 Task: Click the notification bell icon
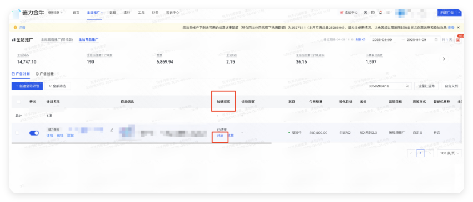coord(380,13)
